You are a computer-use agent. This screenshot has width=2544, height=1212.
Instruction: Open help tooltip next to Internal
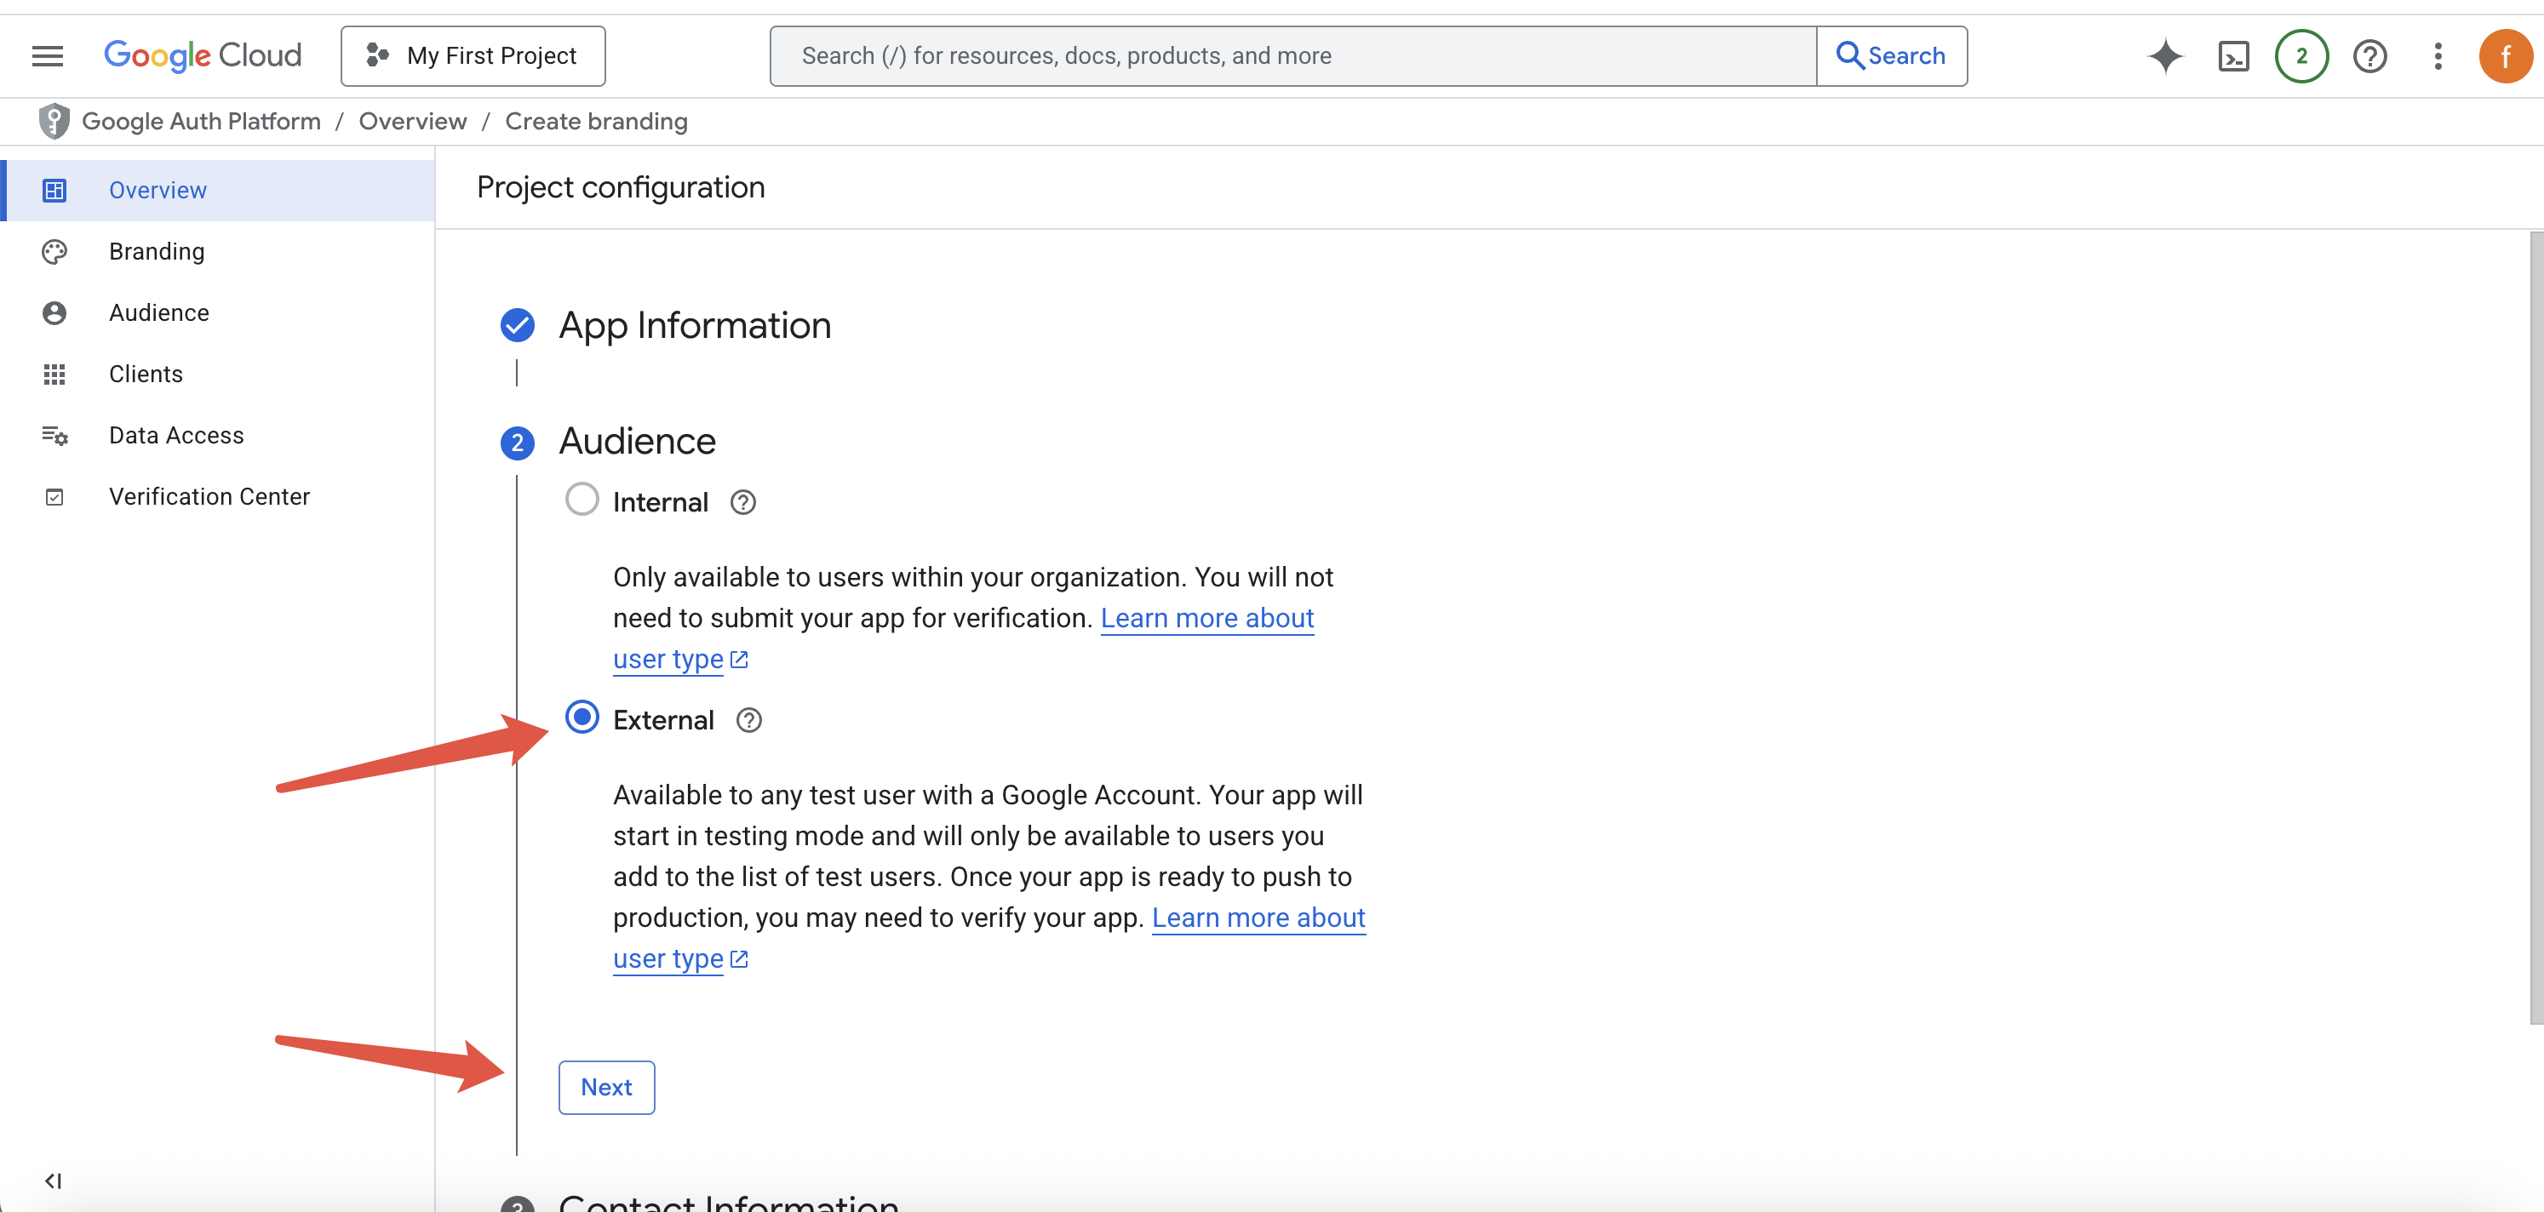click(742, 502)
